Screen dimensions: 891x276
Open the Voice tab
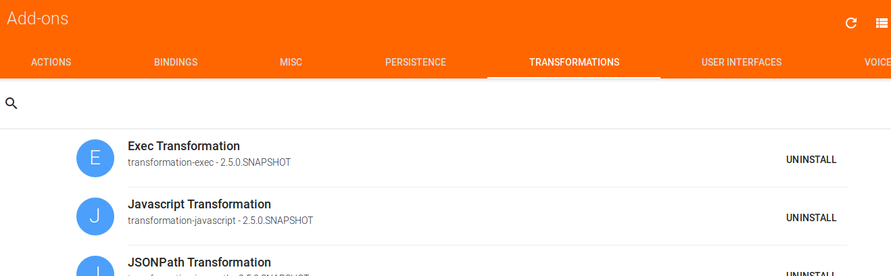877,62
